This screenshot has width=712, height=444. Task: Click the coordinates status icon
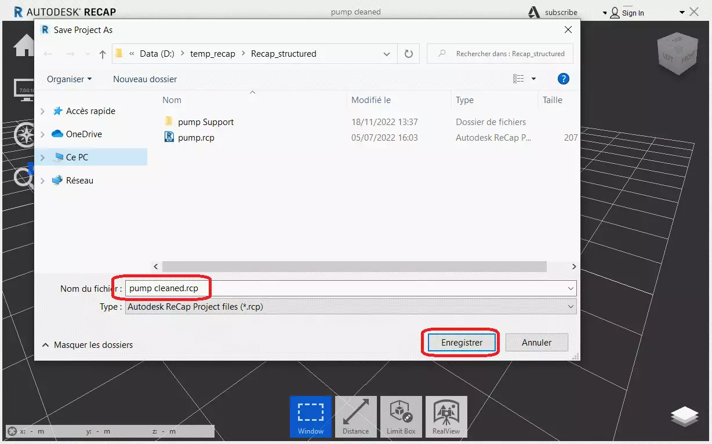12,431
